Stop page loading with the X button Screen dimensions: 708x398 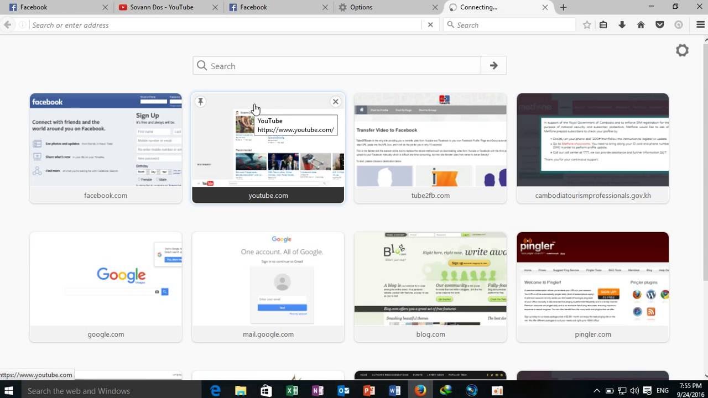[x=430, y=25]
